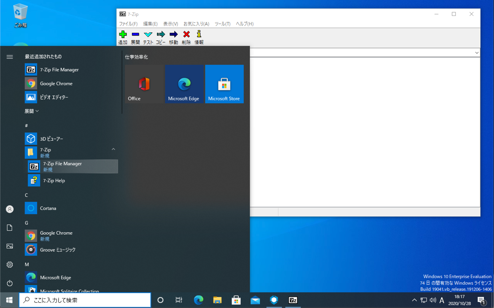Open the ファイル(F) menu in 7-Zip
Viewport: 494px width, 308px height.
(128, 24)
